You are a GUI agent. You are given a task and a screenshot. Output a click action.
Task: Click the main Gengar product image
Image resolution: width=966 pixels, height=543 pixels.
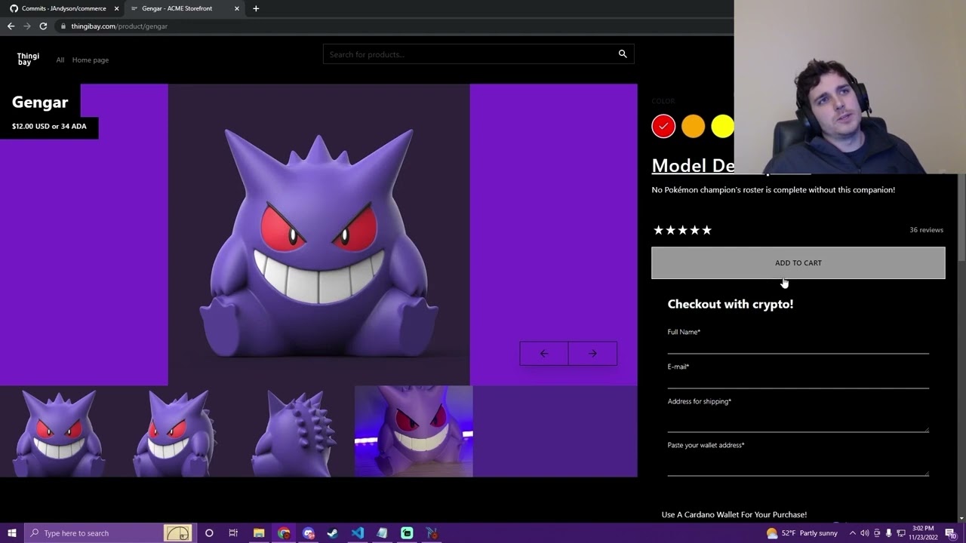pos(318,235)
